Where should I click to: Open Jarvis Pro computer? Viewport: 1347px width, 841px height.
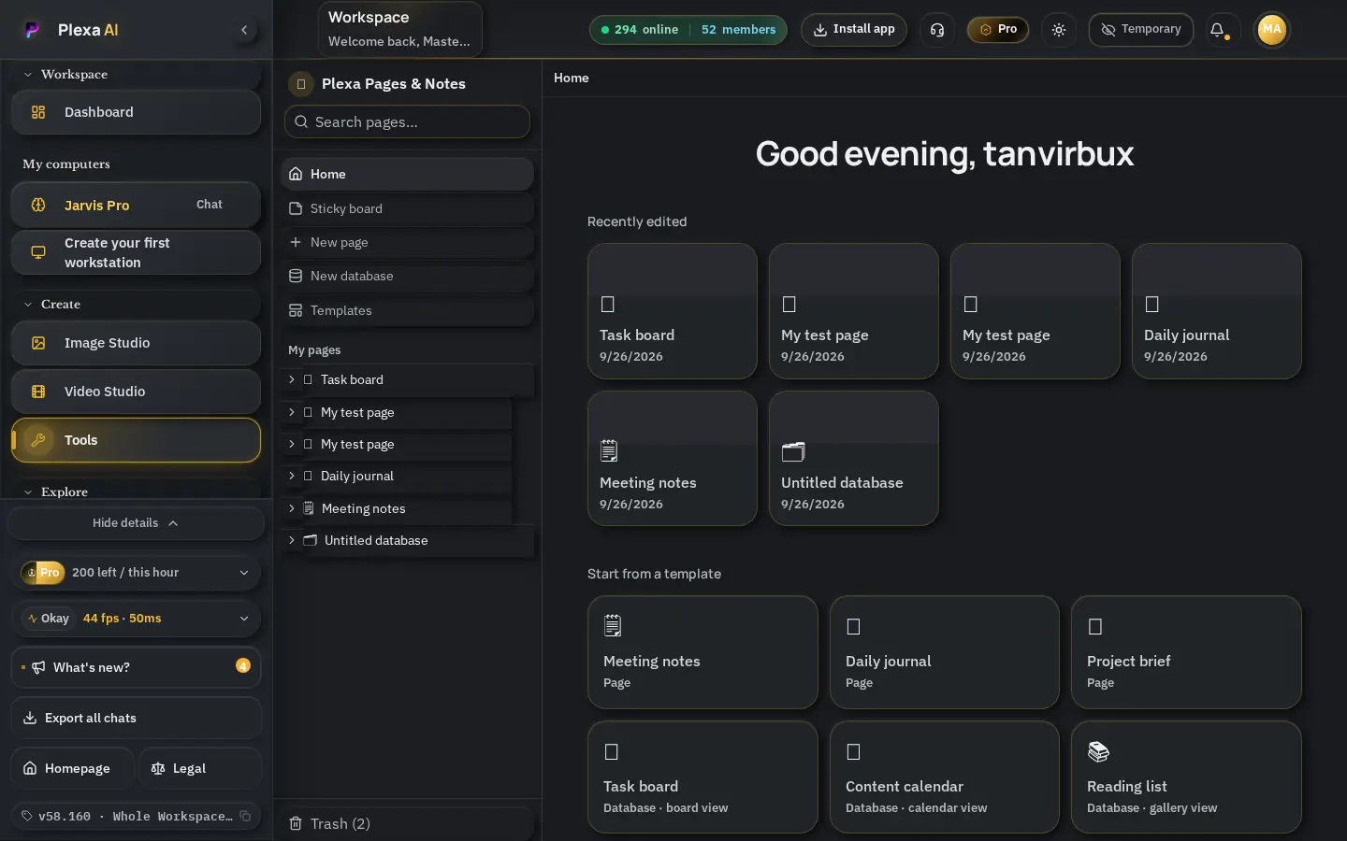(x=136, y=205)
